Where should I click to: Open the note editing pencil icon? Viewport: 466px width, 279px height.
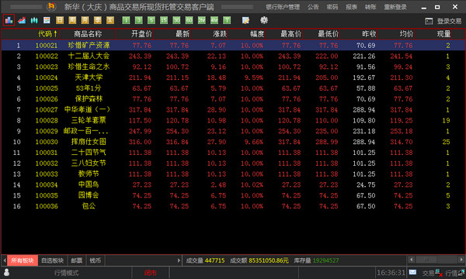coord(245,20)
